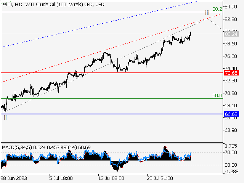The image size is (244, 183).
Task: Click the 30.00 RSI level label
Action: pos(231,165)
